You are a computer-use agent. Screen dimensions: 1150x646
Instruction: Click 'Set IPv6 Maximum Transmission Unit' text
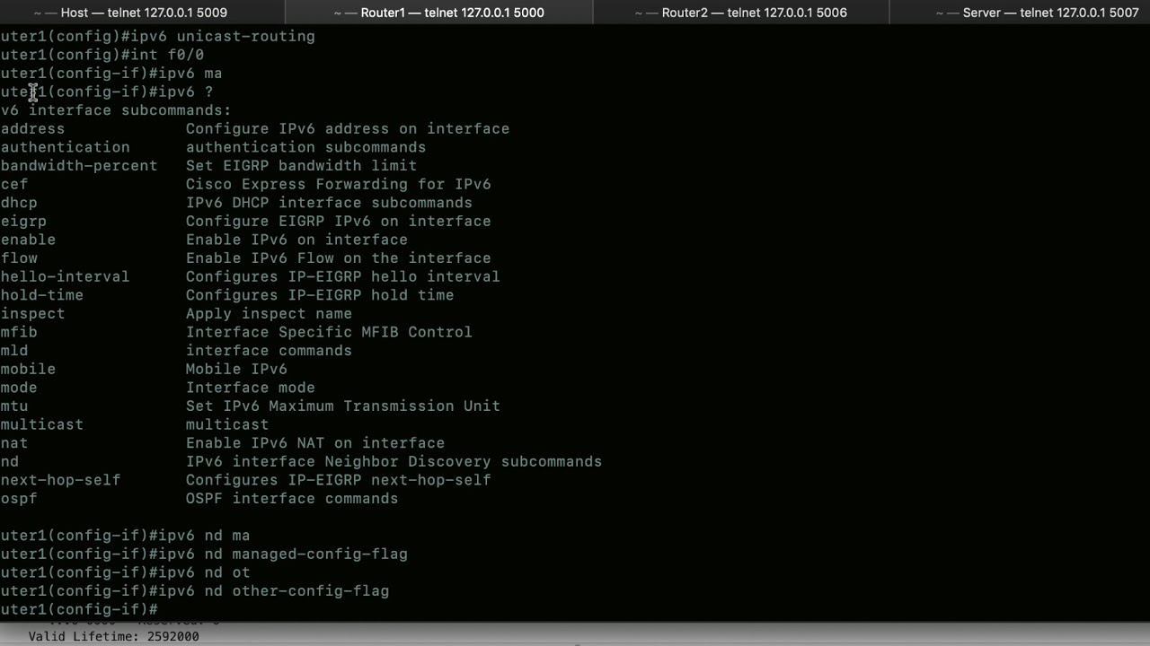343,406
